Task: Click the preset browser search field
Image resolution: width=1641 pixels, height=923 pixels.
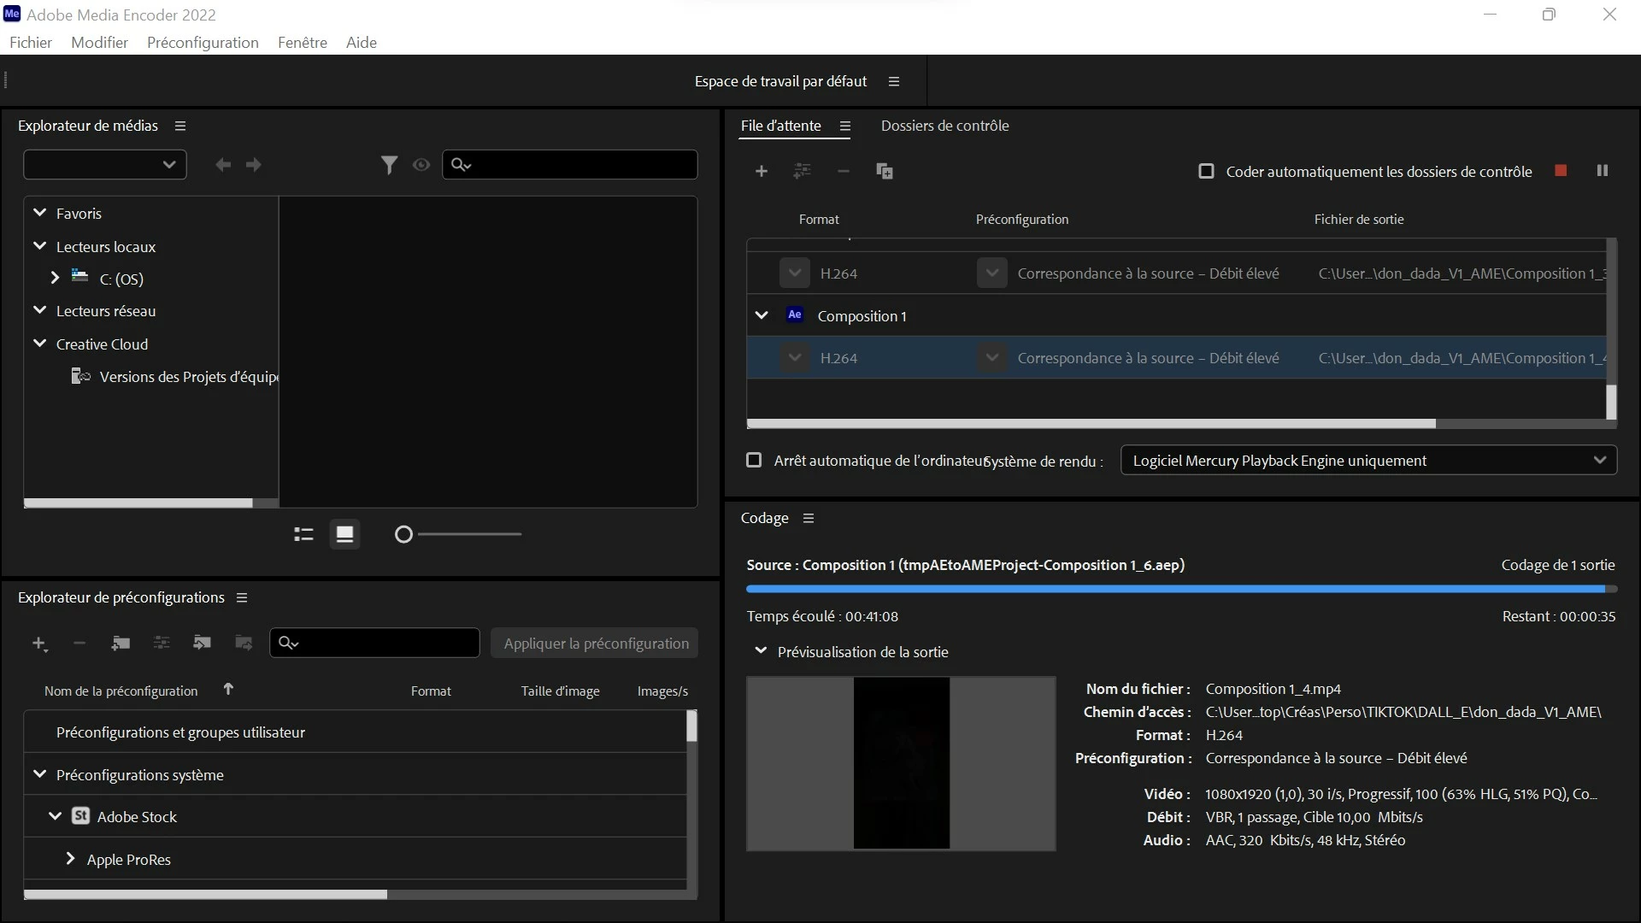Action: coord(385,644)
